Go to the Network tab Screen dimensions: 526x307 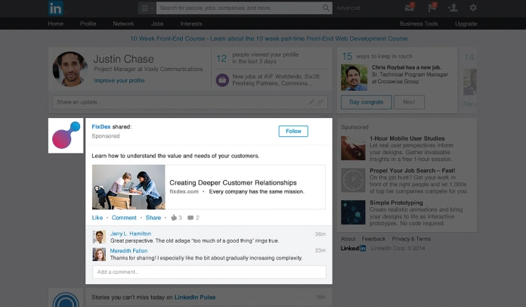123,23
